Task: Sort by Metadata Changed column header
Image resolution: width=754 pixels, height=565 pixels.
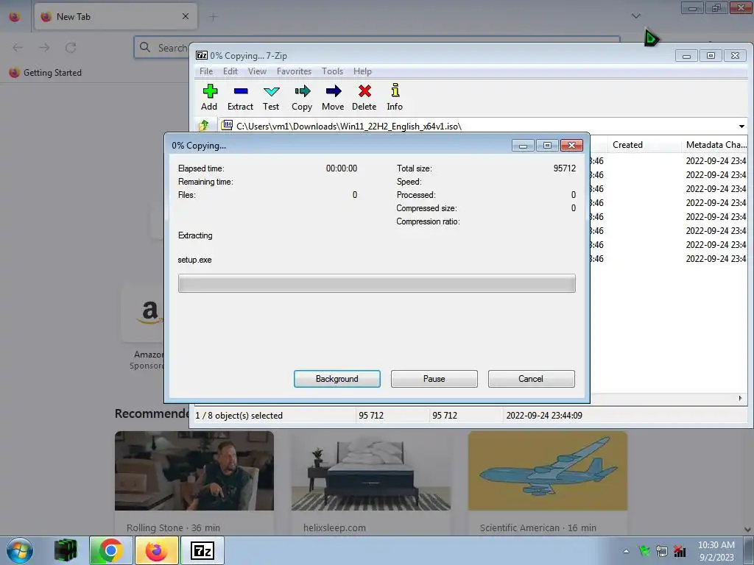Action: 716,145
